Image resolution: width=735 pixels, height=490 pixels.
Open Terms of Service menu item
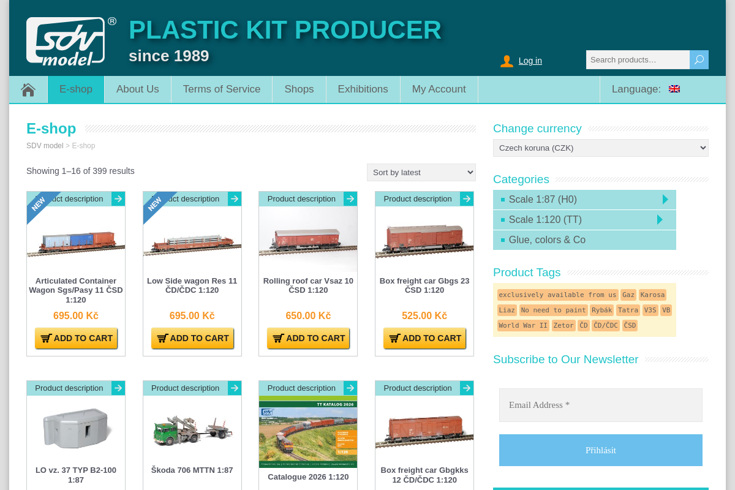[x=222, y=89]
